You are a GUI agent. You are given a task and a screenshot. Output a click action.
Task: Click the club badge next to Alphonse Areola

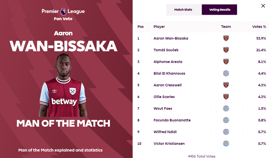226,61
